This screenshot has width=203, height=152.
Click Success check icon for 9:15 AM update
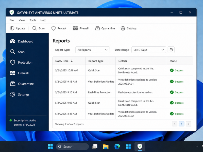click(x=172, y=82)
